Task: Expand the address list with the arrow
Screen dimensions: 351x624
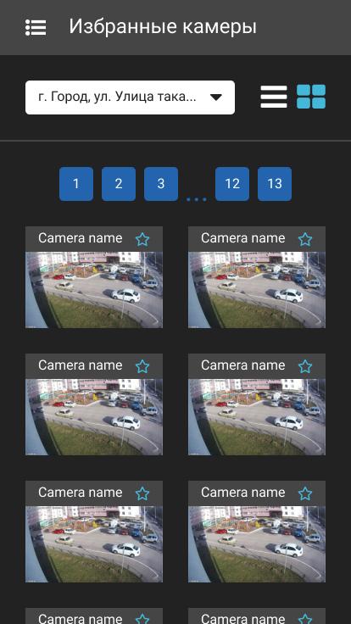Action: coord(215,97)
